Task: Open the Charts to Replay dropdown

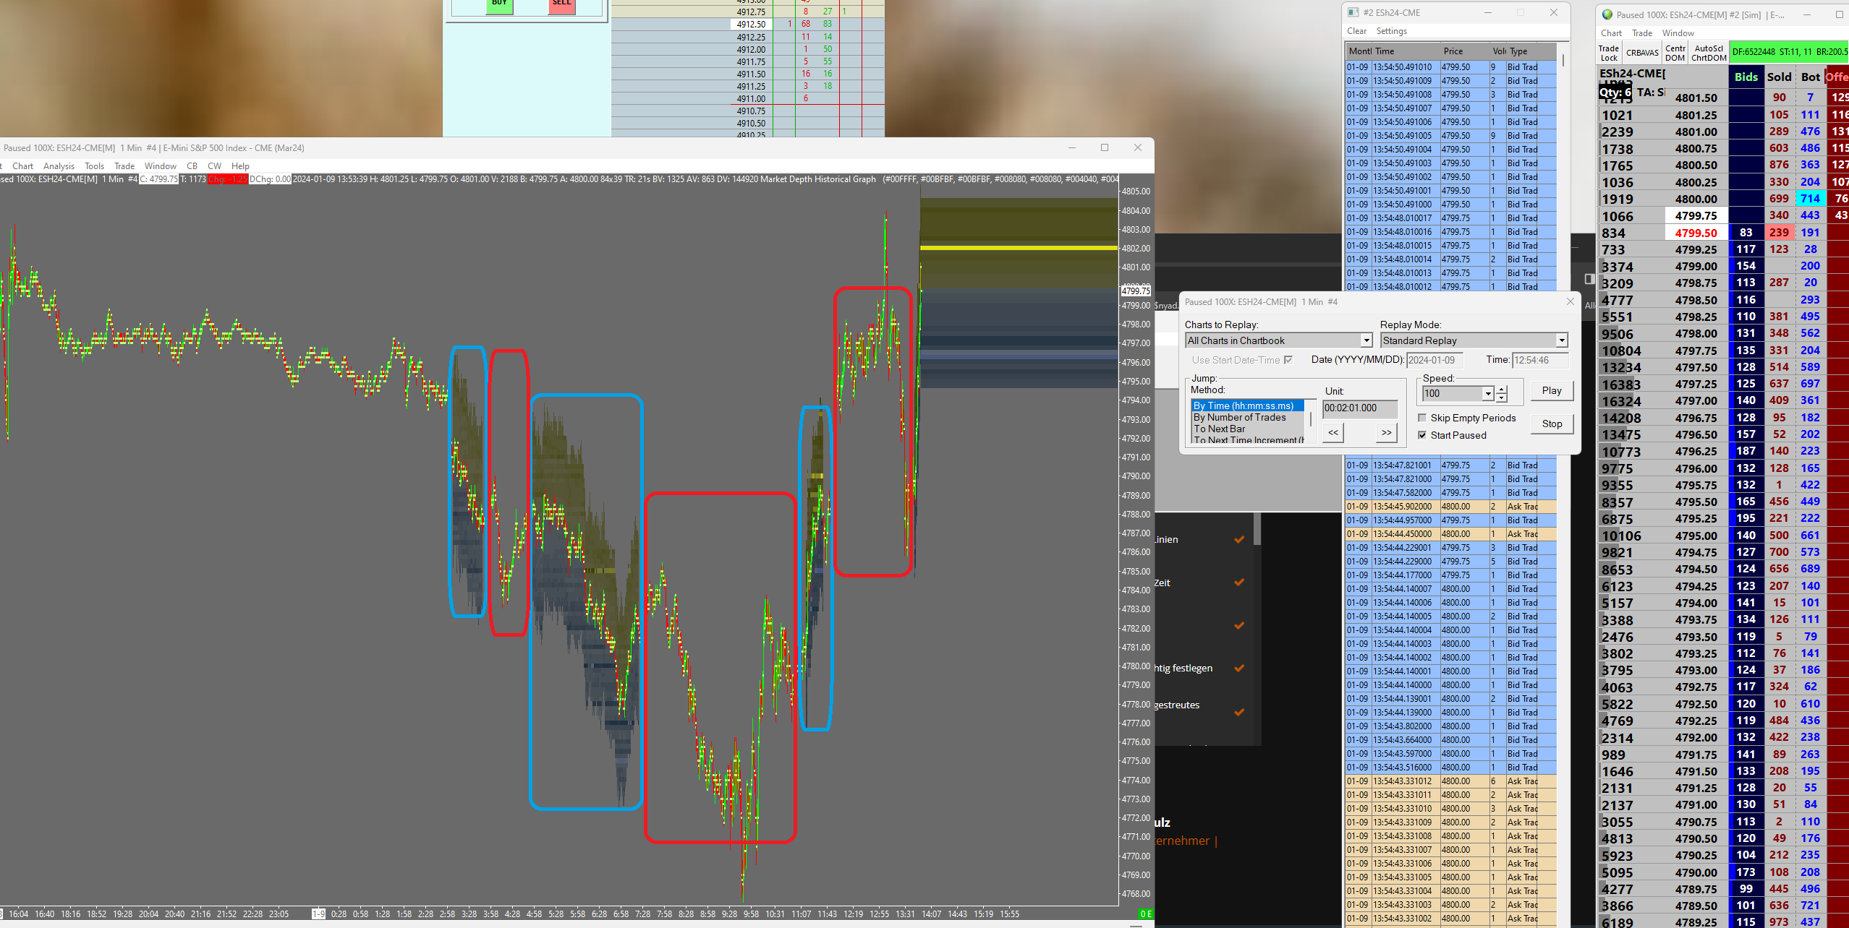Action: tap(1366, 340)
